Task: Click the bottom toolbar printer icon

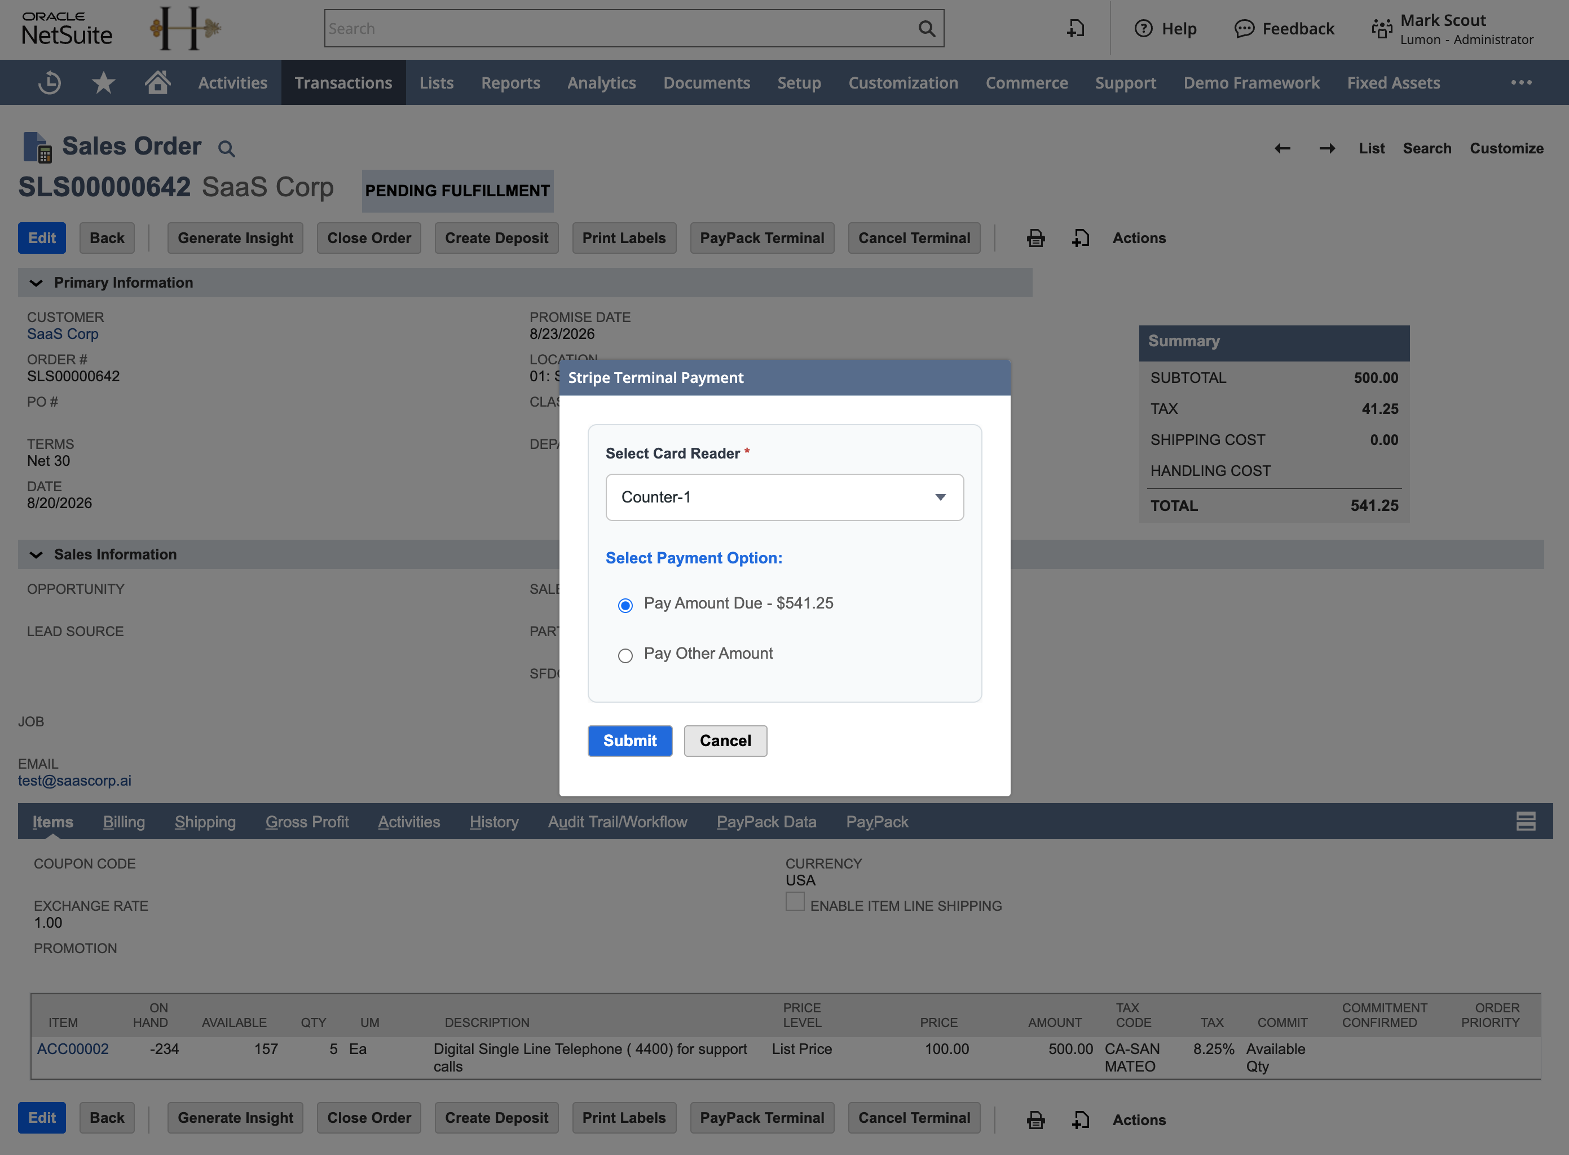Action: (1035, 1120)
